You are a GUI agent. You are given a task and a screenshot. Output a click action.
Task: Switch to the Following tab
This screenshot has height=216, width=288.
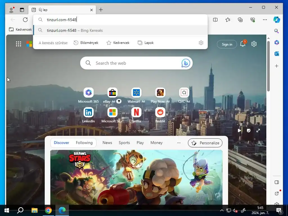coord(84,143)
